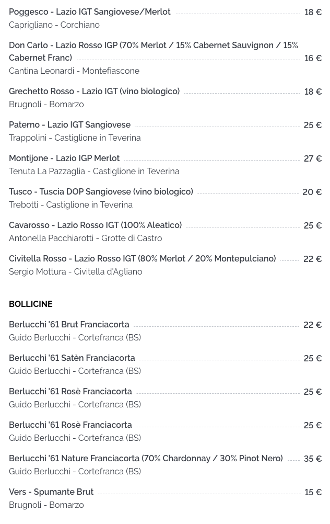
Task: Click producer text Sergio Mottura - Civitella d'Agliano
Action: tap(75, 271)
